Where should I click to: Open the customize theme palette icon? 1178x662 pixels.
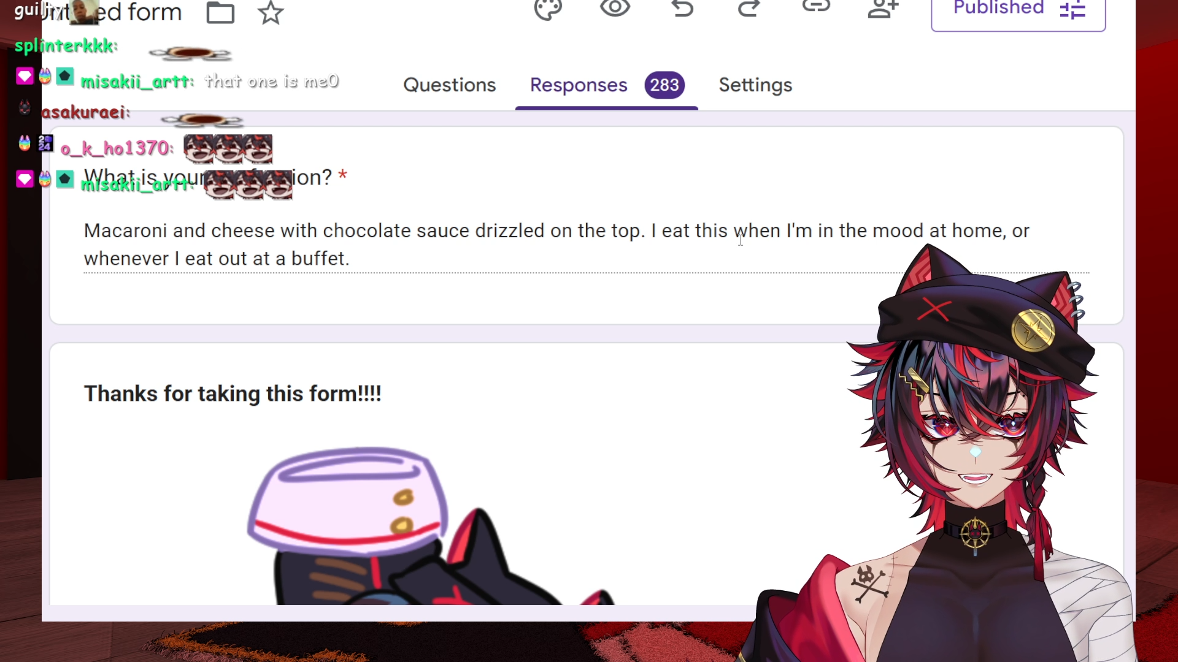tap(548, 9)
